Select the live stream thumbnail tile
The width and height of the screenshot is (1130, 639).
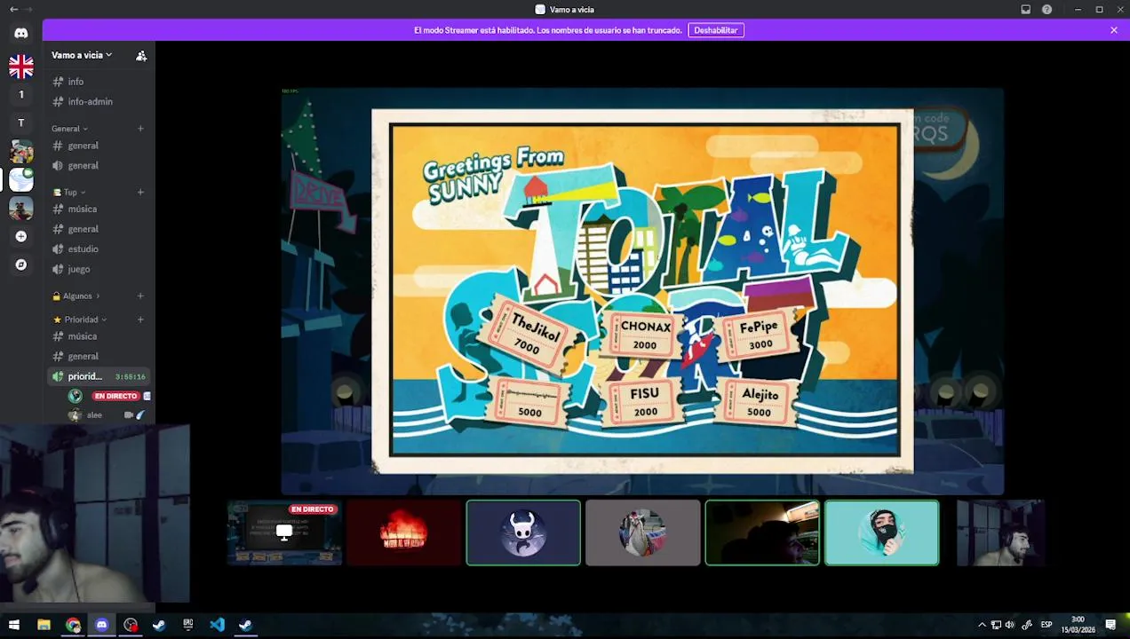[285, 532]
